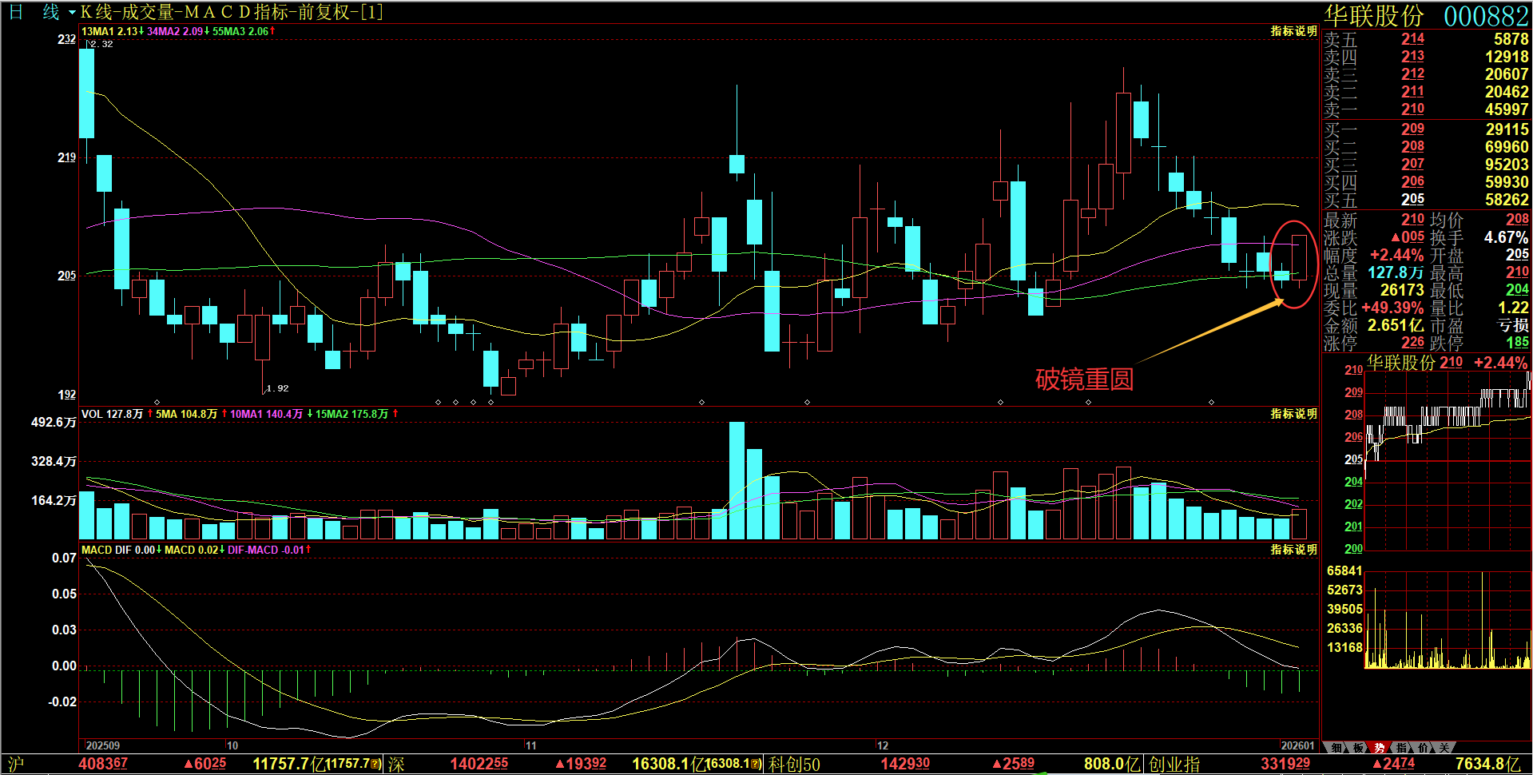Open the 日线 period dropdown arrow

click(72, 13)
